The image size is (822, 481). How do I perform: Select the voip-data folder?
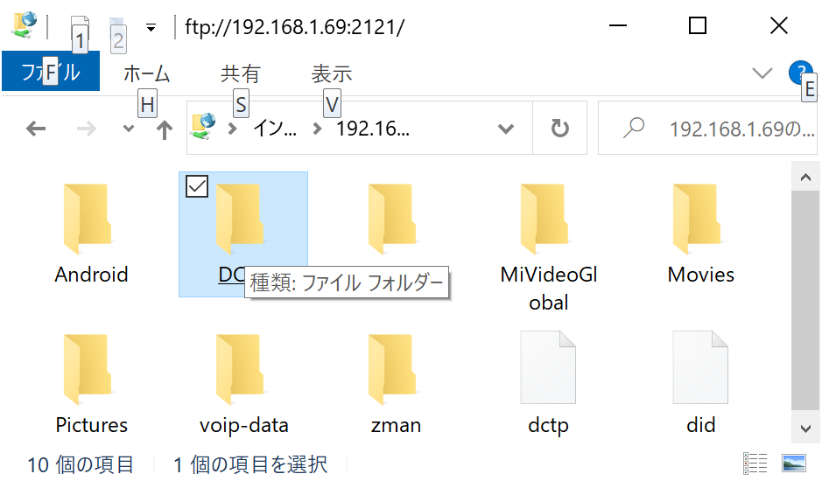(243, 384)
